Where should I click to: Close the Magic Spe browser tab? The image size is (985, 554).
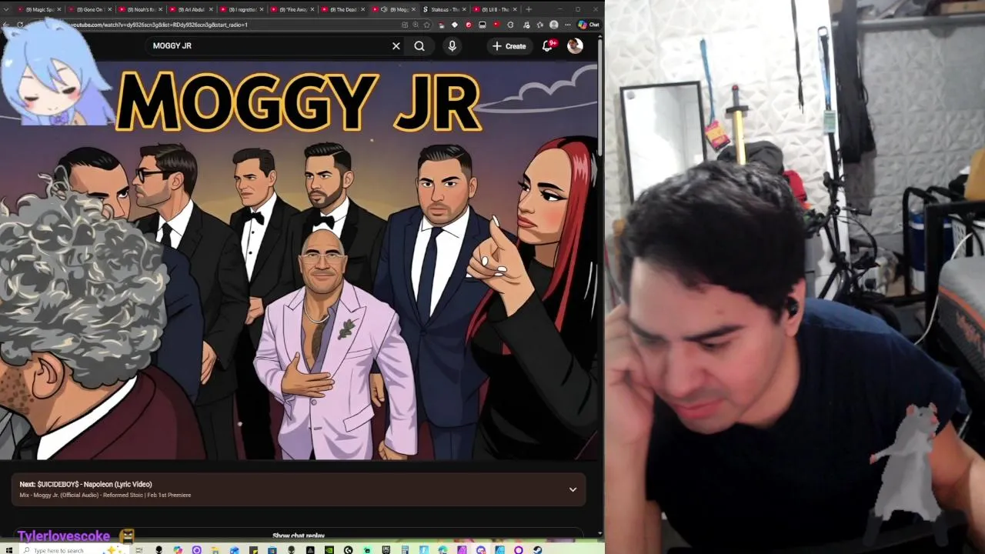click(59, 9)
